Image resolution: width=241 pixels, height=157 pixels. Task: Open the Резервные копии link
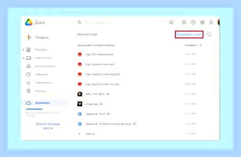click(x=189, y=35)
